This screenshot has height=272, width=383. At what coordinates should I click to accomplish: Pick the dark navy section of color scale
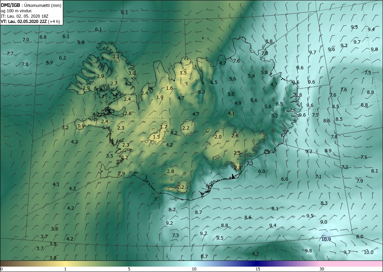click(x=257, y=264)
